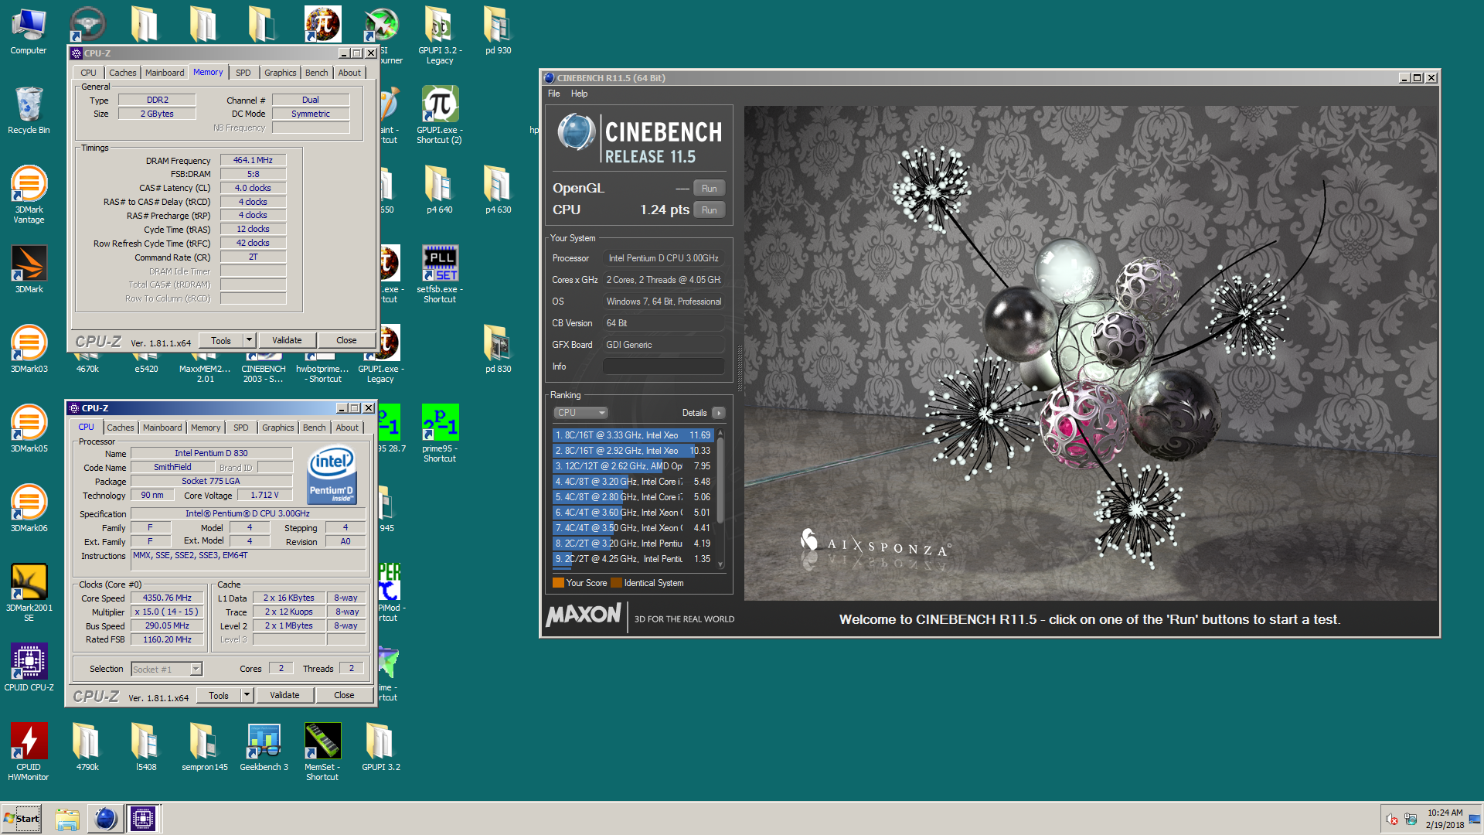The image size is (1484, 835).
Task: Click Close button in lower CPU-Z window
Action: coord(344,695)
